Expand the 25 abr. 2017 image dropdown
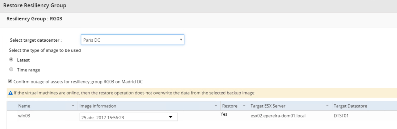 (x=171, y=117)
